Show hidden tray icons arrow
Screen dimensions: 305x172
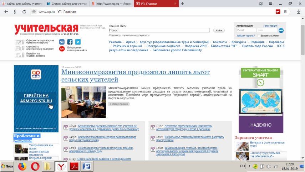pos(249,166)
